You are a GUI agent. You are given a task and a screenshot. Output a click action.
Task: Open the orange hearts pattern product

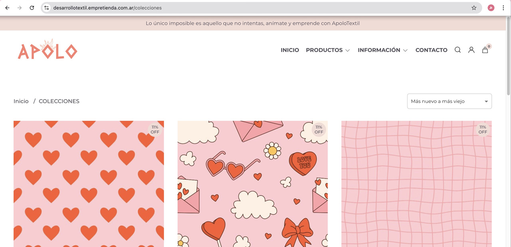pos(89,183)
